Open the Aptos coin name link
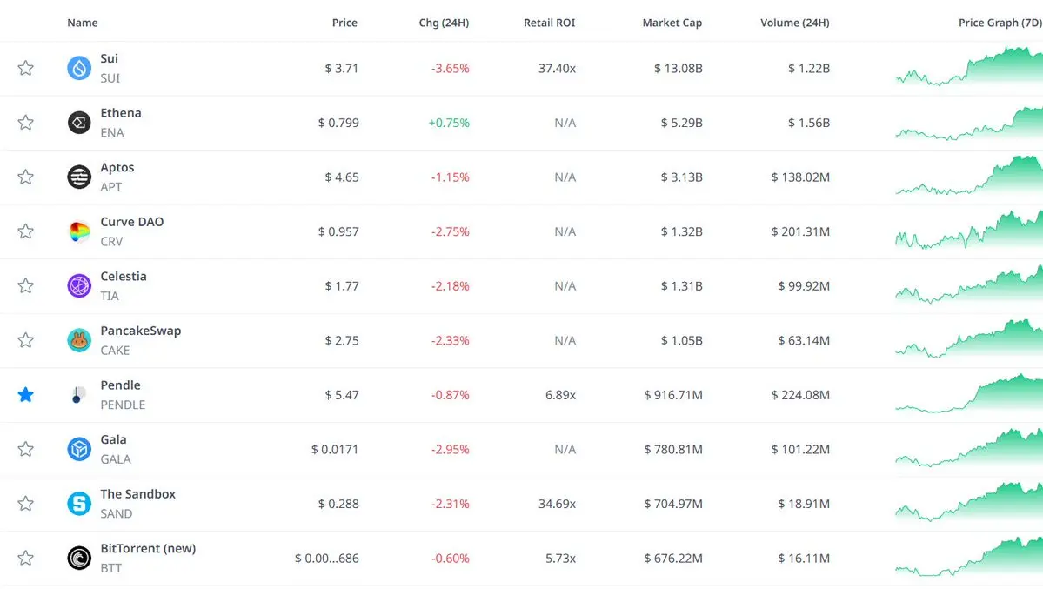 point(117,168)
